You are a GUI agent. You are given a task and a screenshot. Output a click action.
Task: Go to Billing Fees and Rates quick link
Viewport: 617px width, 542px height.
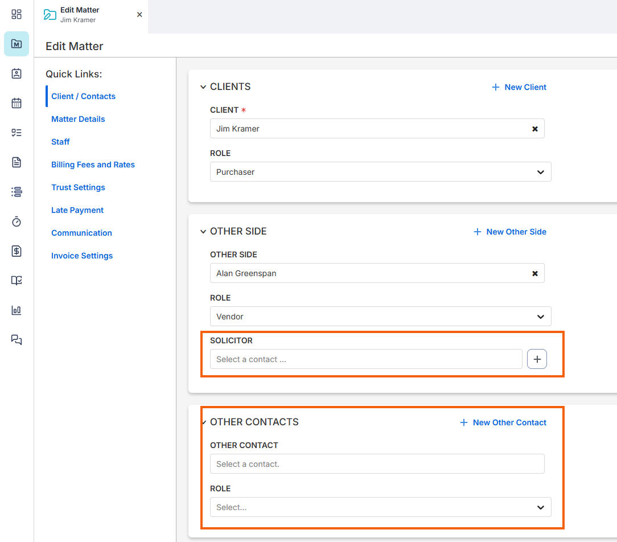93,165
